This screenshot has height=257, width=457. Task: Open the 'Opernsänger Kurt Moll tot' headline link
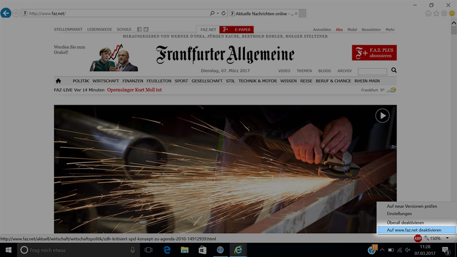click(134, 90)
